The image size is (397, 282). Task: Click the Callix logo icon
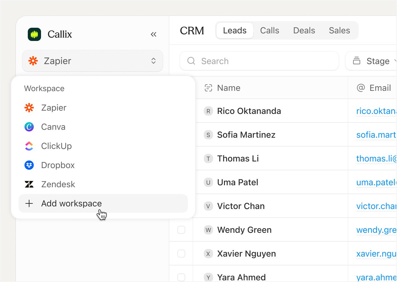(34, 34)
